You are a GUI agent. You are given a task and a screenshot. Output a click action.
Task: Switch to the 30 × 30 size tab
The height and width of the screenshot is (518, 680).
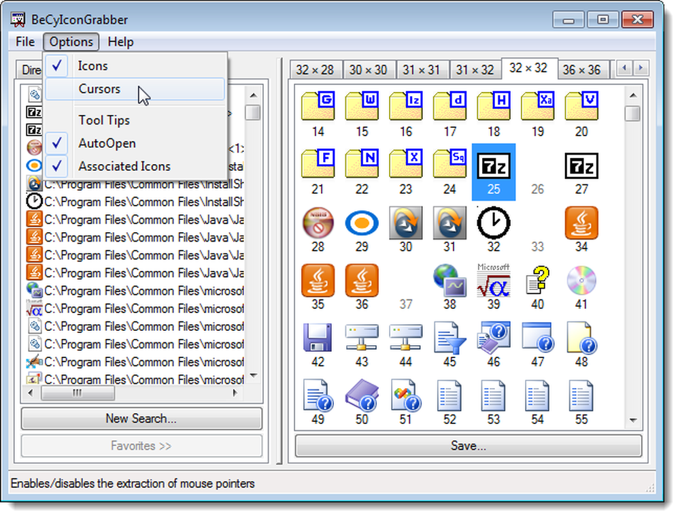coord(368,70)
